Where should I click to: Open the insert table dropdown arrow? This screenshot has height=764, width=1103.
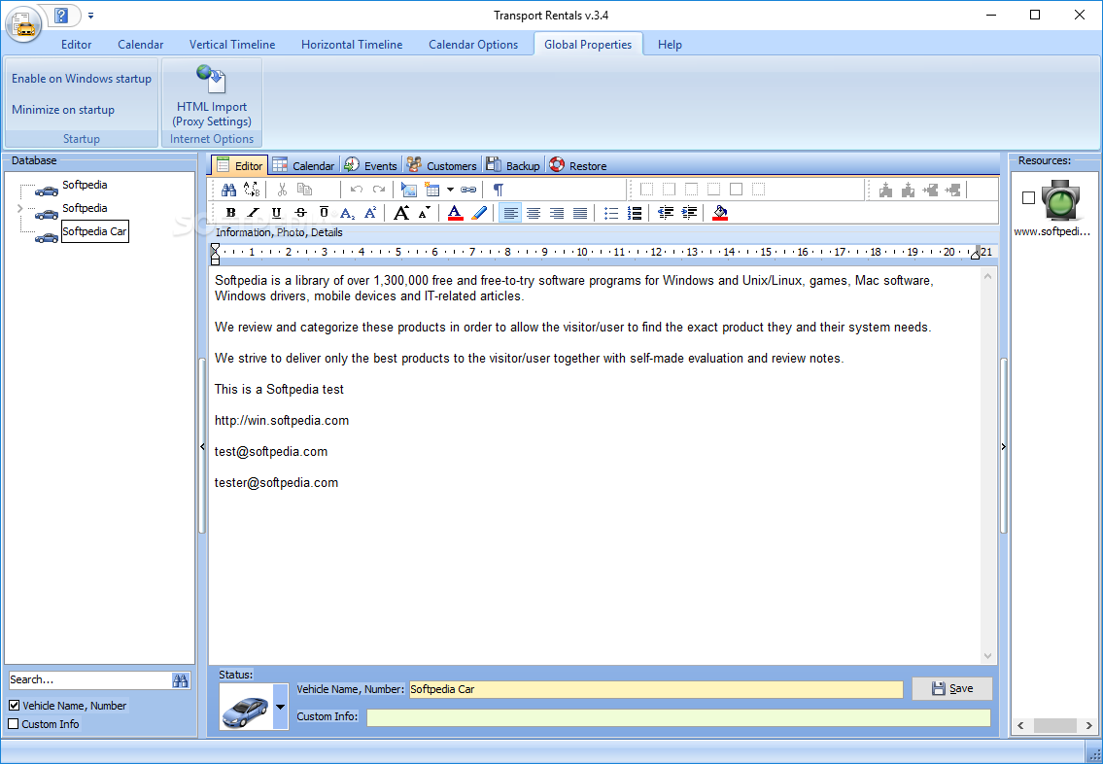pos(450,190)
